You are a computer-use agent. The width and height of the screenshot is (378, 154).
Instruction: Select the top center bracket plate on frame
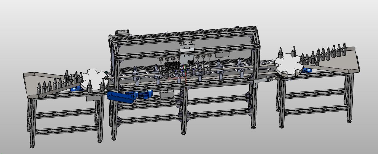coord(187,48)
